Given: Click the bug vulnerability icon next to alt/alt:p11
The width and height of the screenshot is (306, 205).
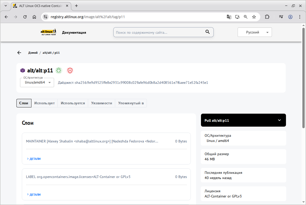Looking at the screenshot, I should (x=59, y=70).
